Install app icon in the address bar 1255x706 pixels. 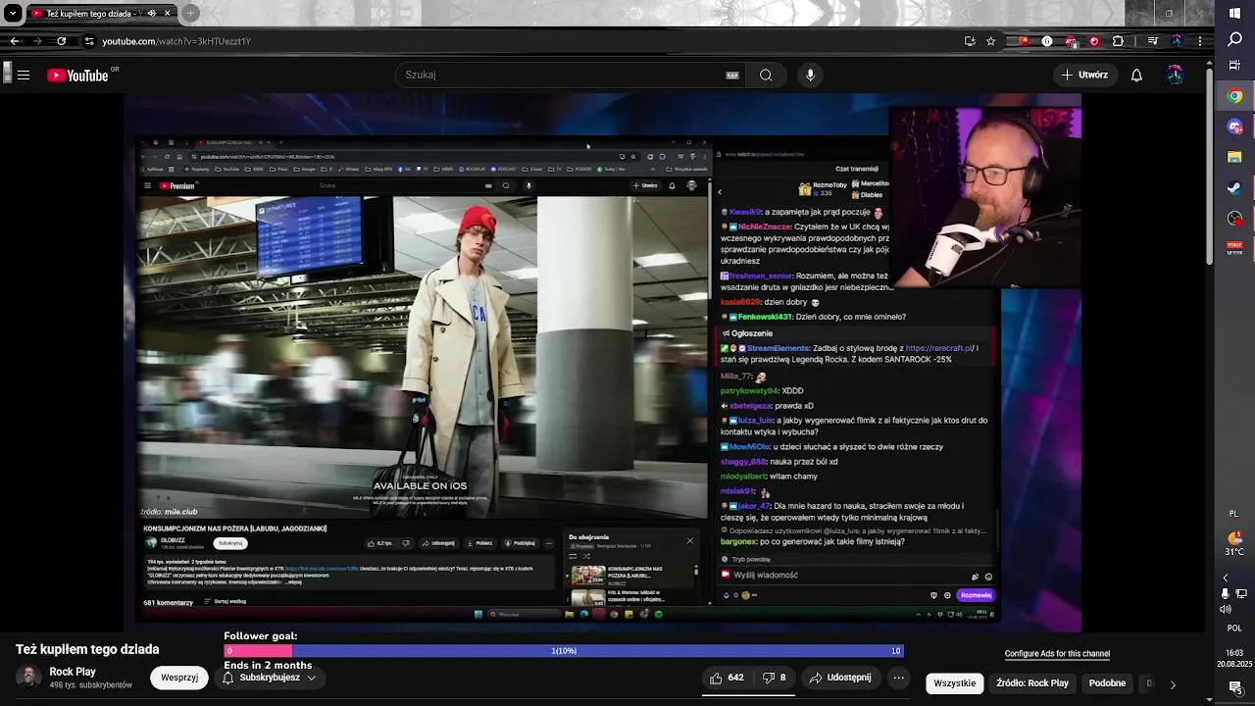point(970,41)
